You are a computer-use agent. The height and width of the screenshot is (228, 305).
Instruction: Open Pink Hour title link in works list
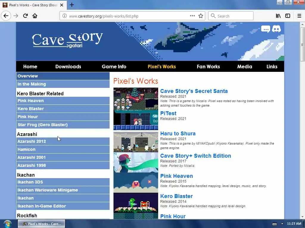pos(173,216)
